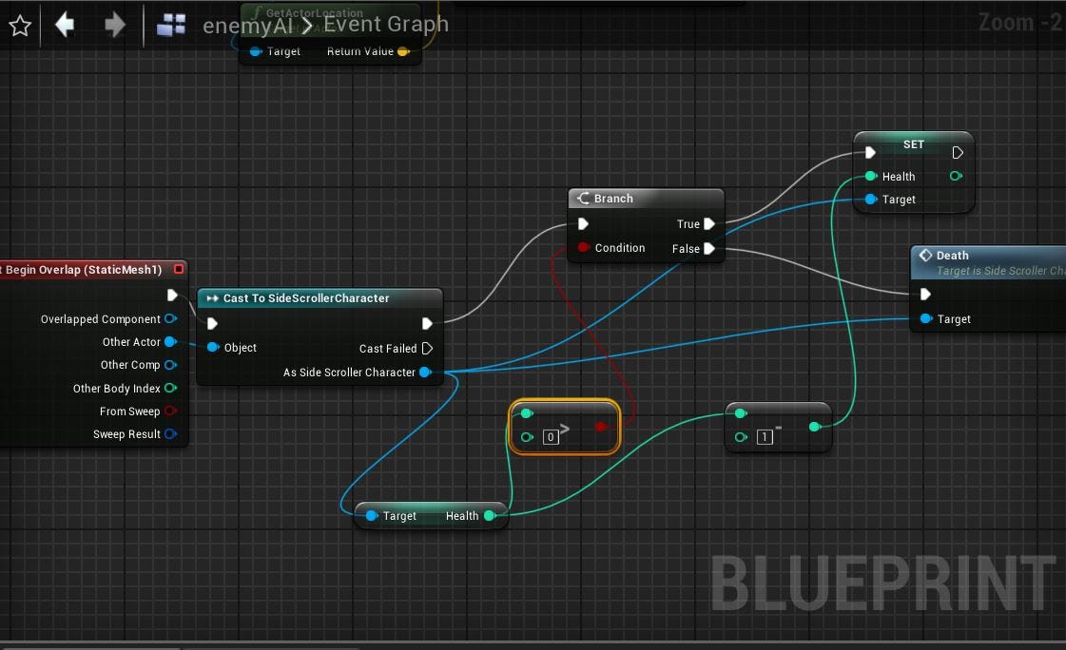This screenshot has width=1066, height=650.
Task: Select the Event Graph breadcrumb
Action: point(387,24)
